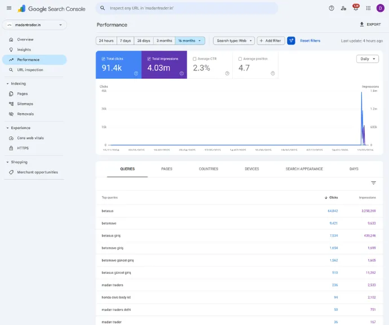
Task: Open the notifications bell icon
Action: coord(356,8)
